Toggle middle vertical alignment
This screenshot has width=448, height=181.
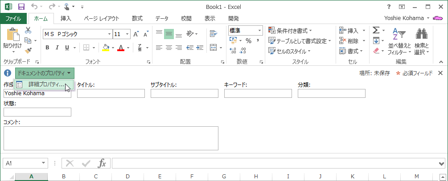pyautogui.click(x=169, y=34)
